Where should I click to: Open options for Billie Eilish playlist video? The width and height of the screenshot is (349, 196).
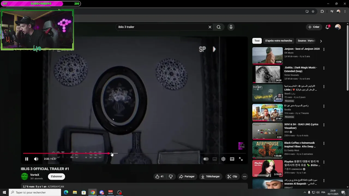(x=324, y=162)
